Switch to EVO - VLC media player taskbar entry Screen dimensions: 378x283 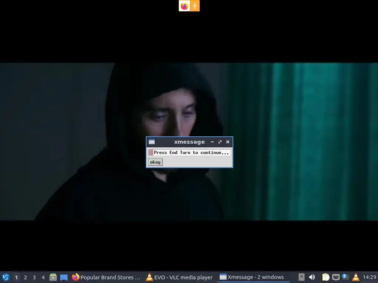pos(180,277)
